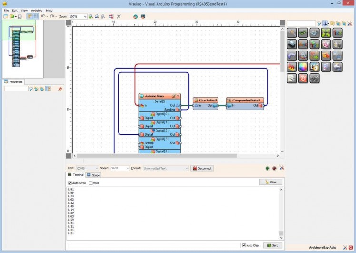The height and width of the screenshot is (253, 356).
Task: Uncheck the Auto Scroll checkbox
Action: tap(70, 183)
